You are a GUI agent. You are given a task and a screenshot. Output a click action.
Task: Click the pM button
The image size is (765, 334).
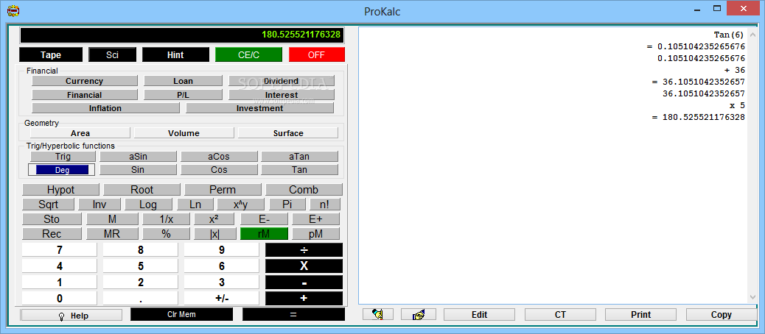315,234
